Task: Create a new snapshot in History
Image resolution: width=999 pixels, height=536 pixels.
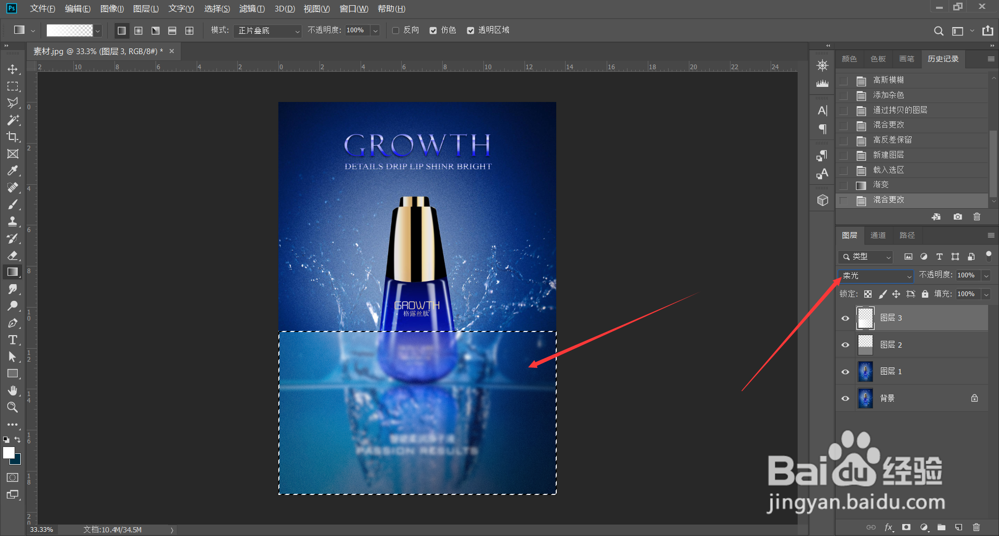Action: point(957,216)
